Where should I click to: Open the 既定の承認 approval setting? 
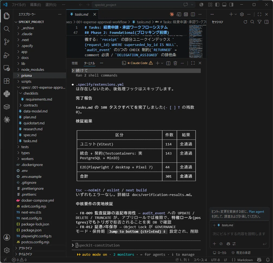pos(241,252)
